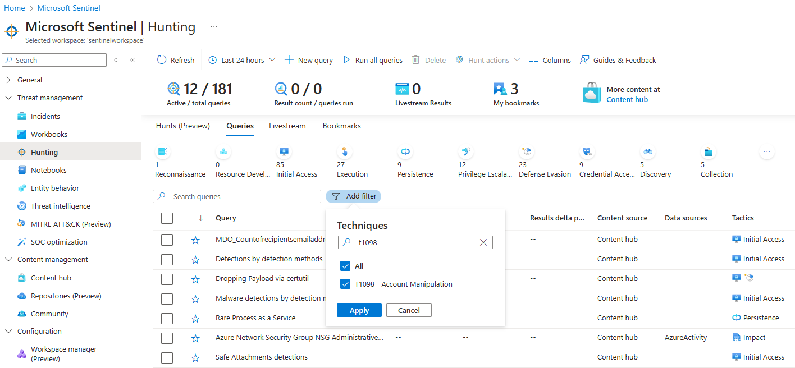Switch to the Livestream tab
795x368 pixels.
coord(287,126)
